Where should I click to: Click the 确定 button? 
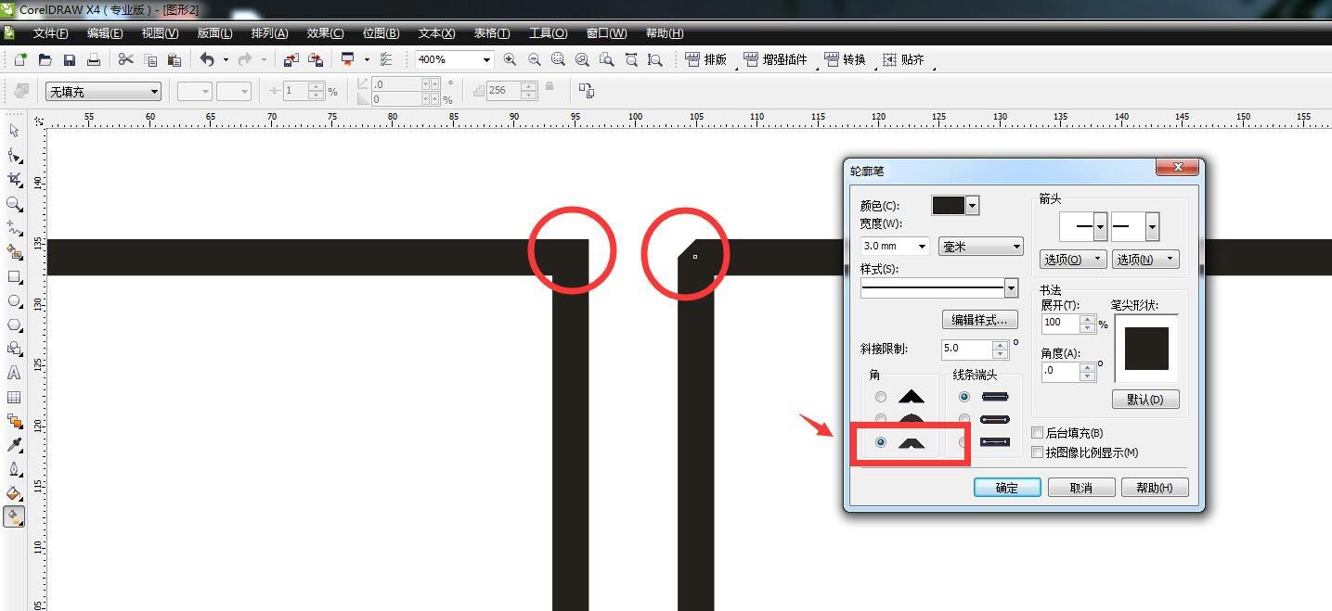point(1006,488)
